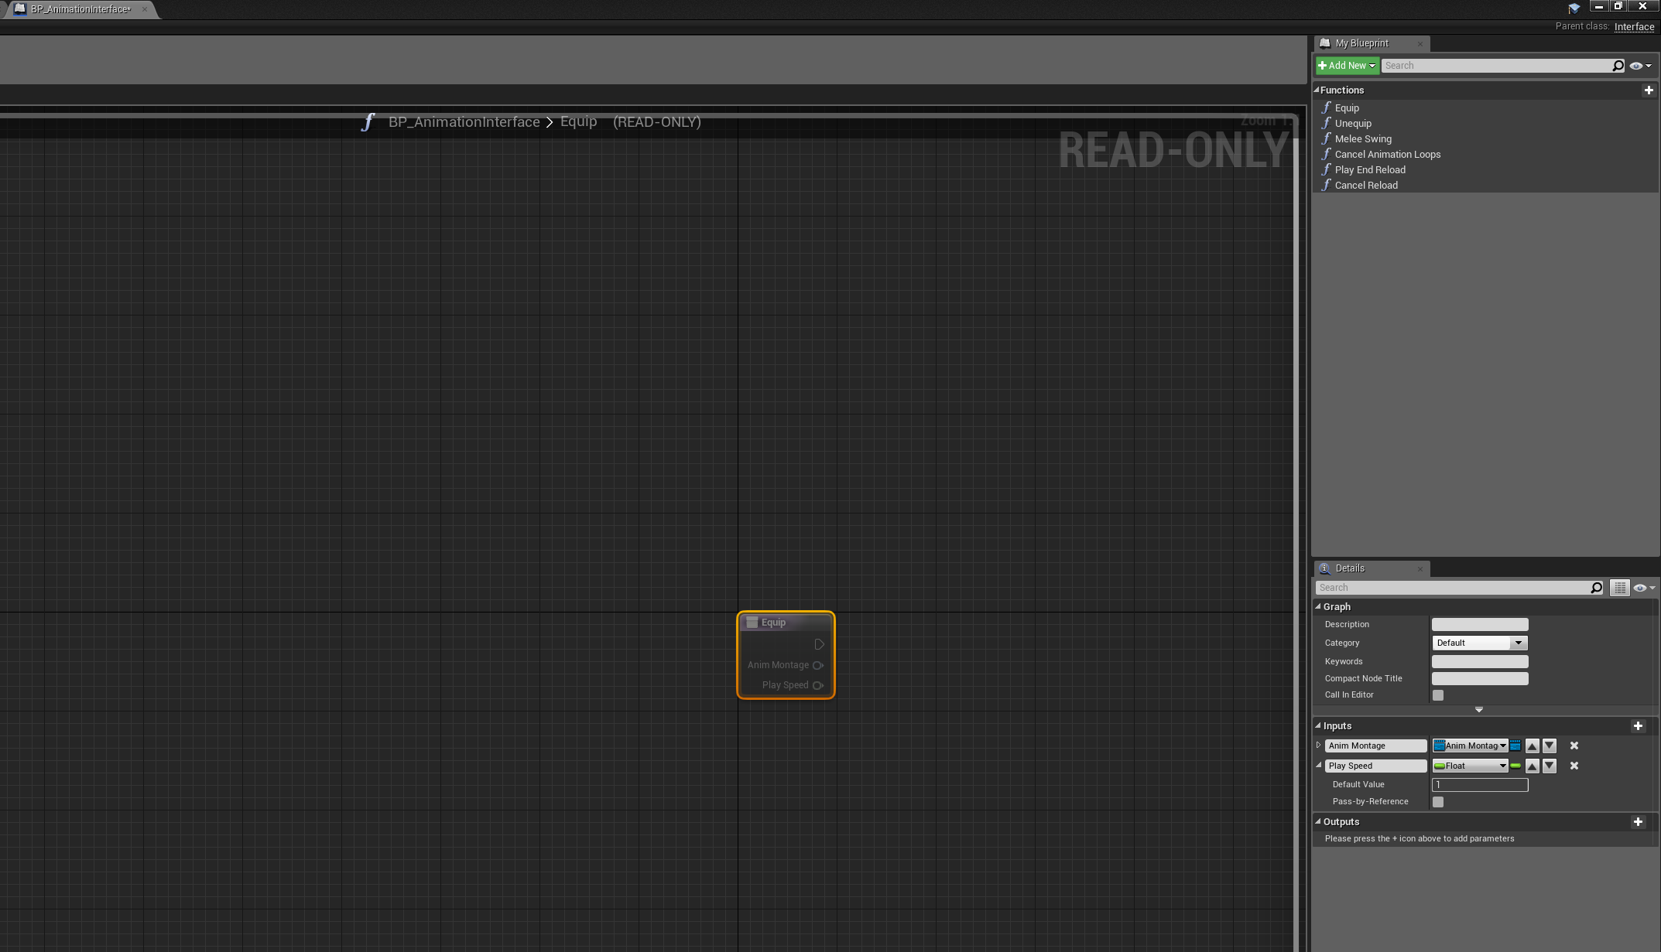
Task: Open the Category dropdown set to Default
Action: tap(1479, 643)
